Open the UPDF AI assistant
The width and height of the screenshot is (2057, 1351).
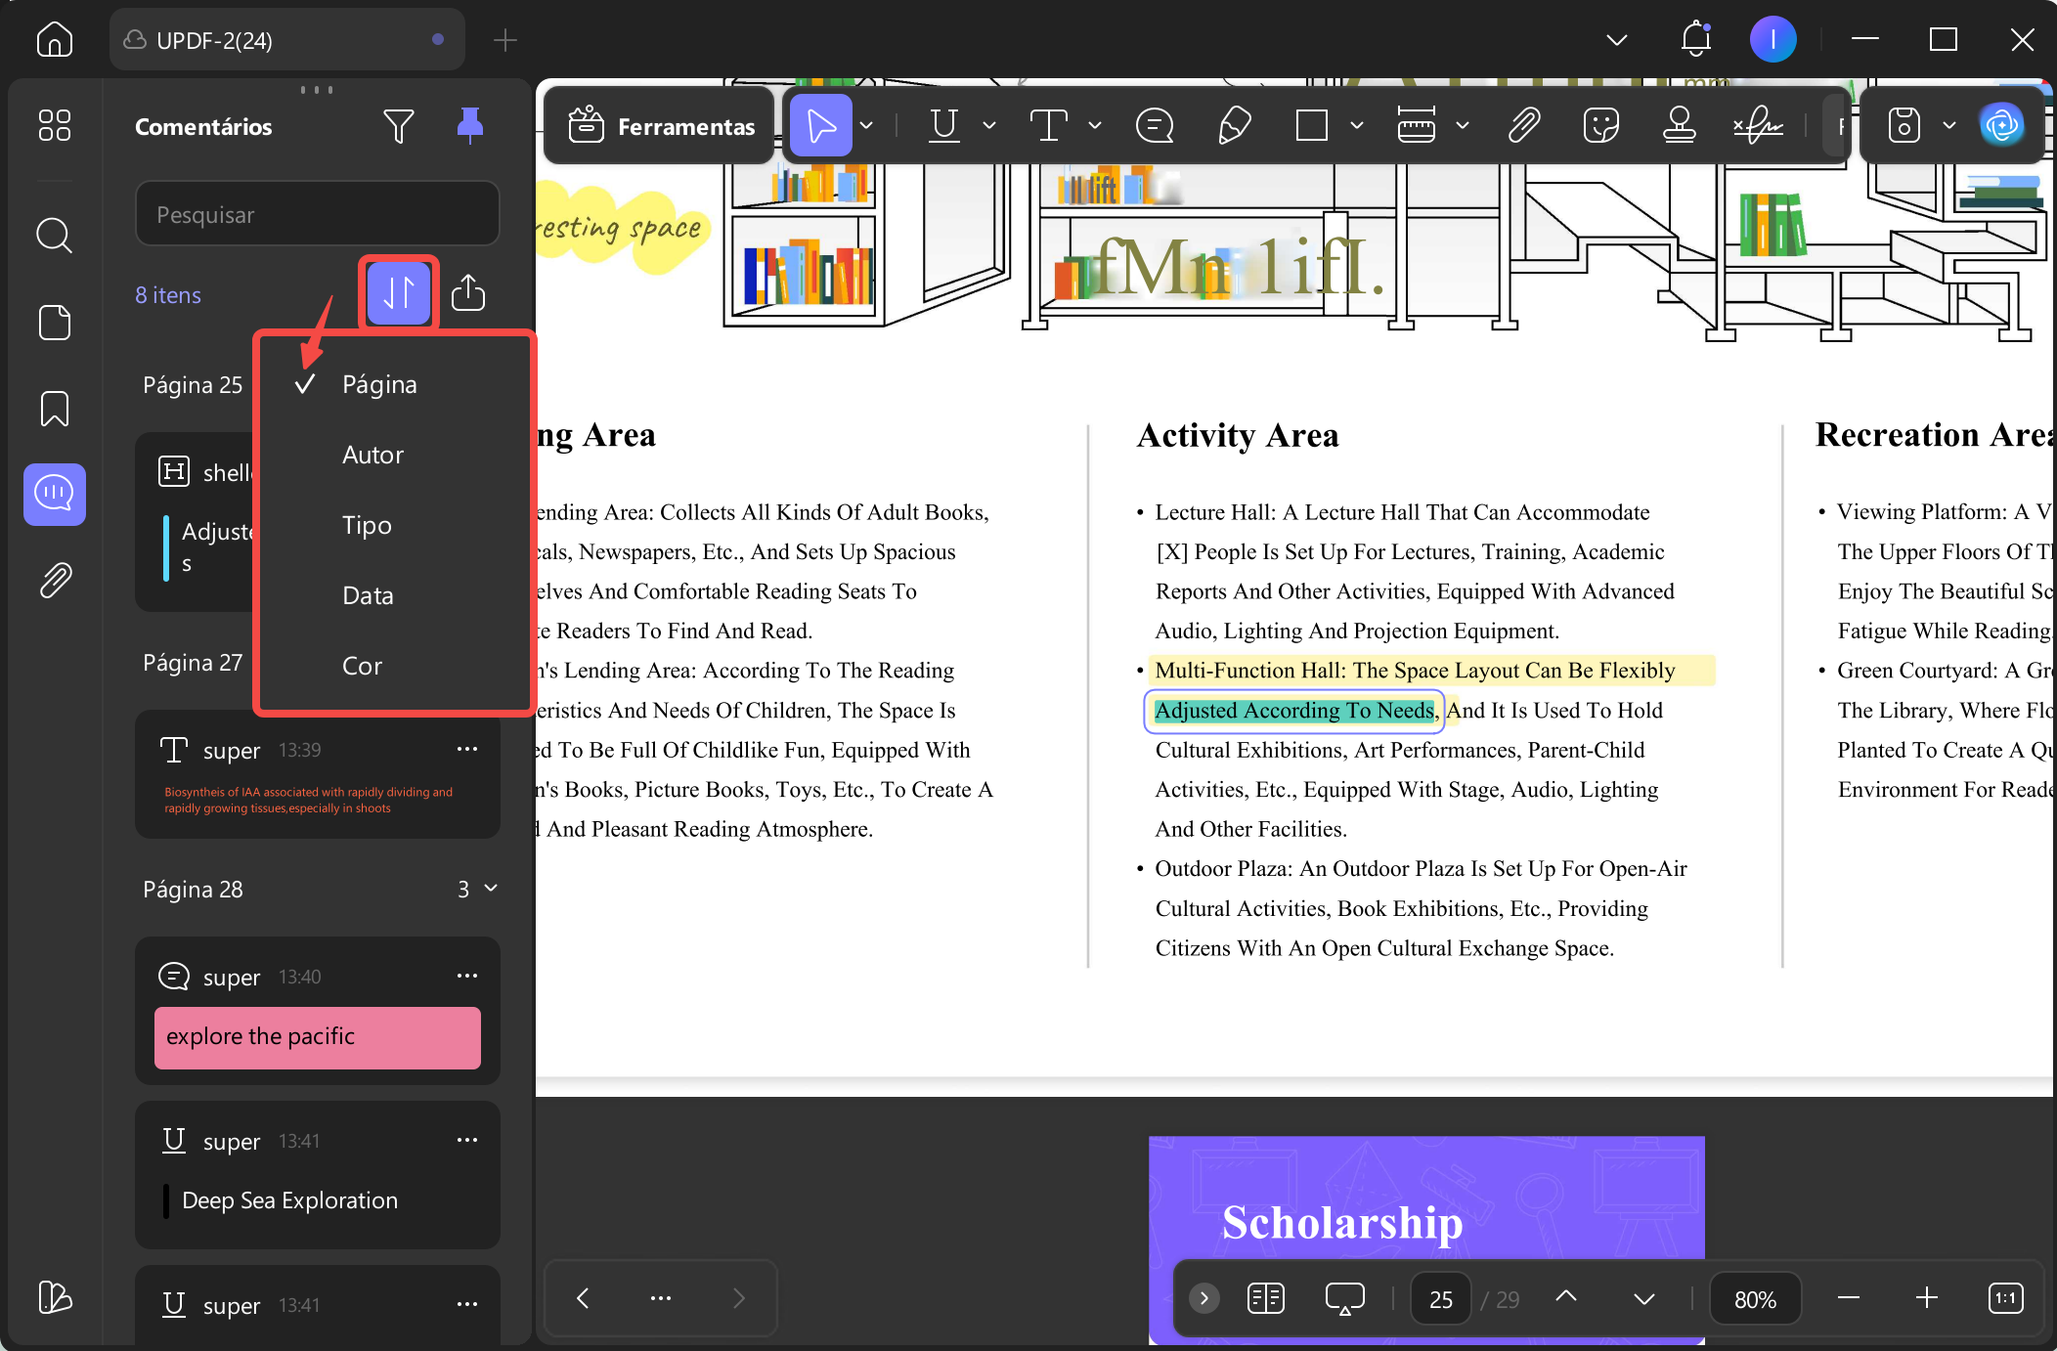[x=2001, y=125]
